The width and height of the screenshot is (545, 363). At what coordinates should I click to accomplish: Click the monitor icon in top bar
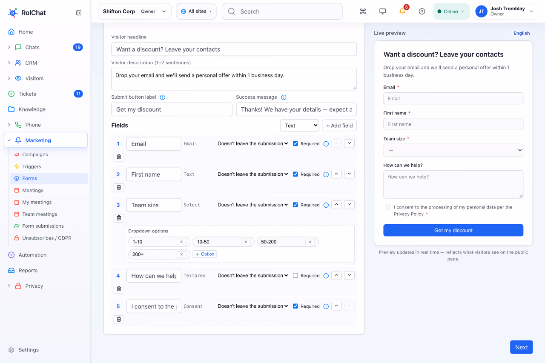tap(383, 11)
